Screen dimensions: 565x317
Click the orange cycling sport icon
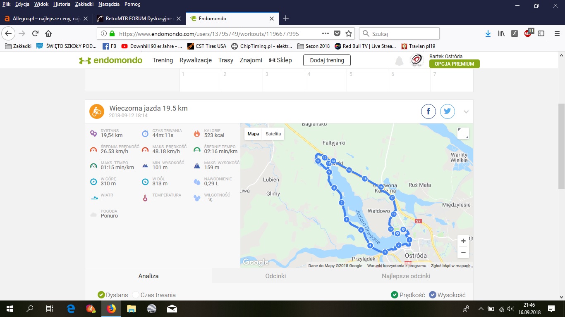pos(97,111)
